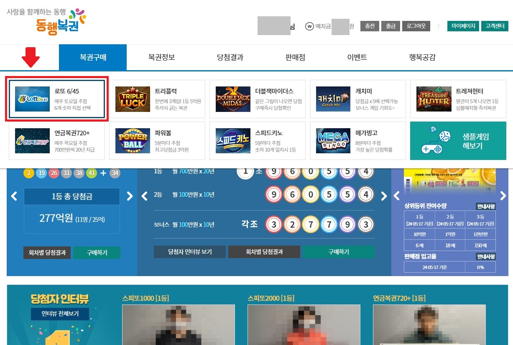The height and width of the screenshot is (345, 513).
Task: Open the Treasure Hunter game icon
Action: pyautogui.click(x=434, y=99)
